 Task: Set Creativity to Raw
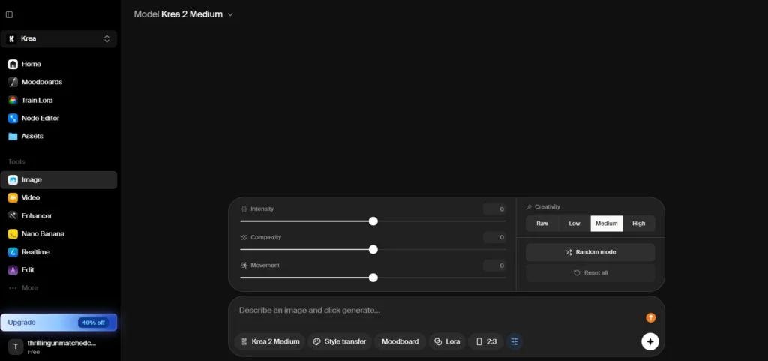[x=542, y=224]
